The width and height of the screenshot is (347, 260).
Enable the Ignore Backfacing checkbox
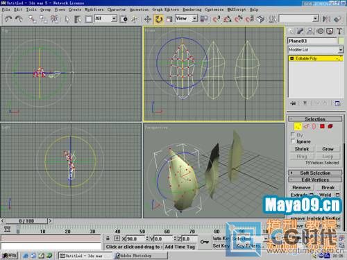click(293, 141)
